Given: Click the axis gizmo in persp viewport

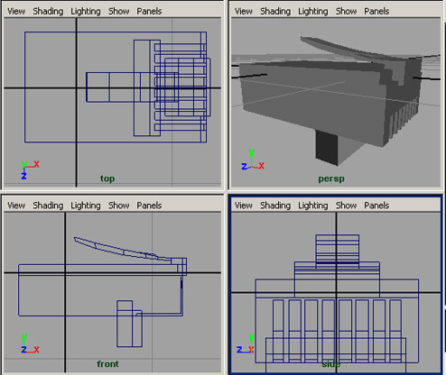Looking at the screenshot, I should [253, 160].
